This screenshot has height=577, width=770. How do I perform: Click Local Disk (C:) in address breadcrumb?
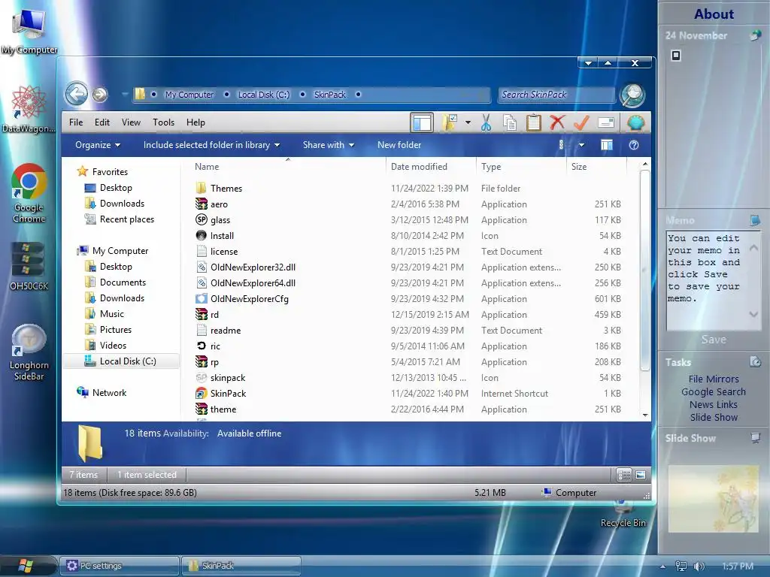click(264, 95)
